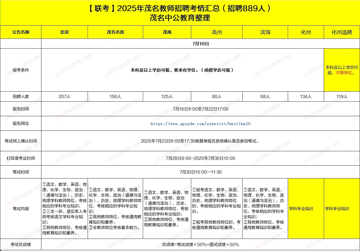The image size is (360, 251).
Task: Click the yellow "不限学位" condition cell
Action: (x=342, y=70)
